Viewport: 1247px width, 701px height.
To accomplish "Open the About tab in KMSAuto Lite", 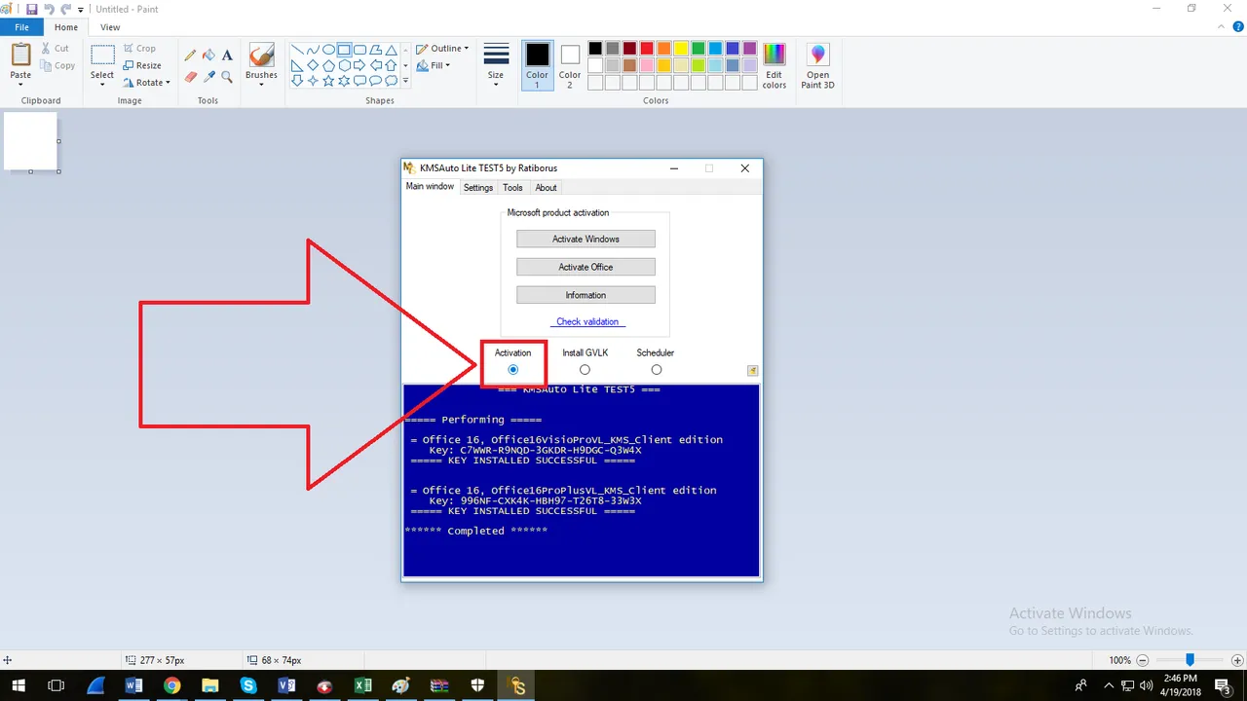I will (547, 188).
